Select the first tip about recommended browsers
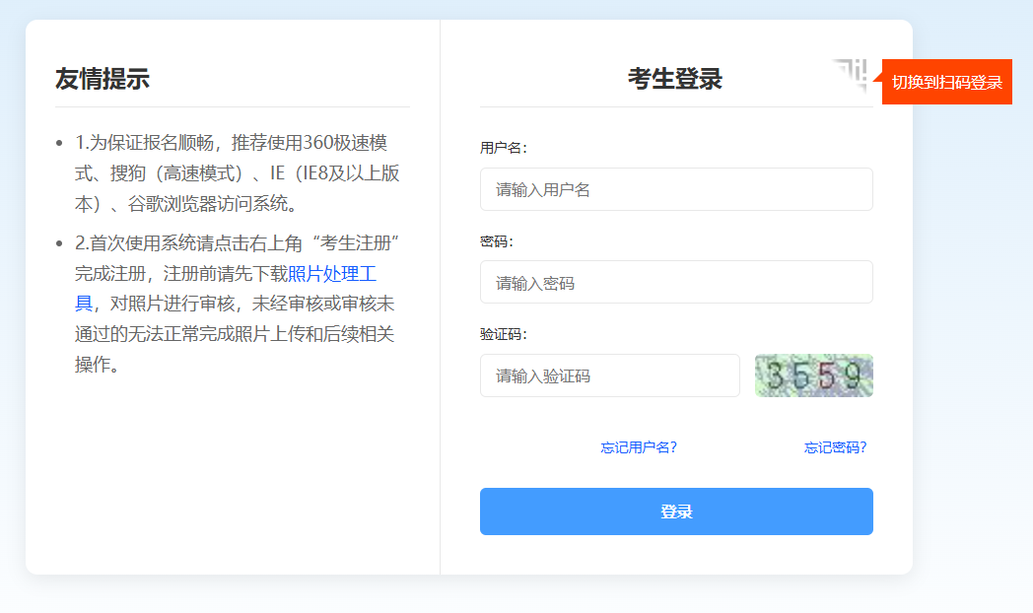The width and height of the screenshot is (1033, 613). (x=237, y=173)
